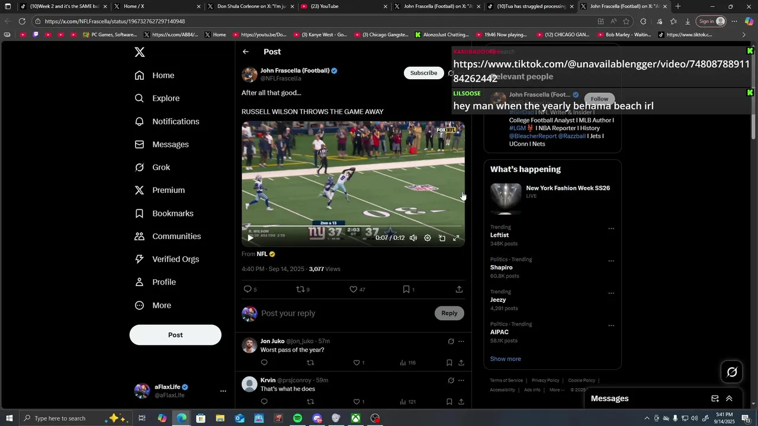Open aFlaxLife account switcher menu

click(x=223, y=391)
